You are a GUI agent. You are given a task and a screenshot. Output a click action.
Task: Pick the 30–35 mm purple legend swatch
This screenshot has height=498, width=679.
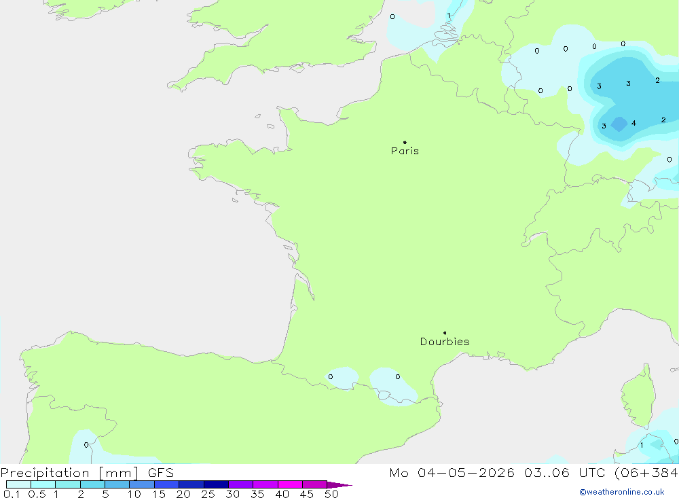tap(241, 484)
